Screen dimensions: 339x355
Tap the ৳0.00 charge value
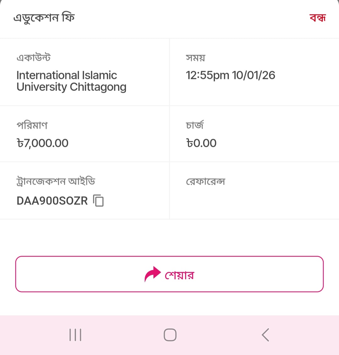(201, 143)
